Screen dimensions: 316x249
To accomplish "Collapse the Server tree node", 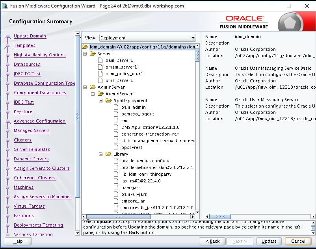I will pyautogui.click(x=85, y=54).
